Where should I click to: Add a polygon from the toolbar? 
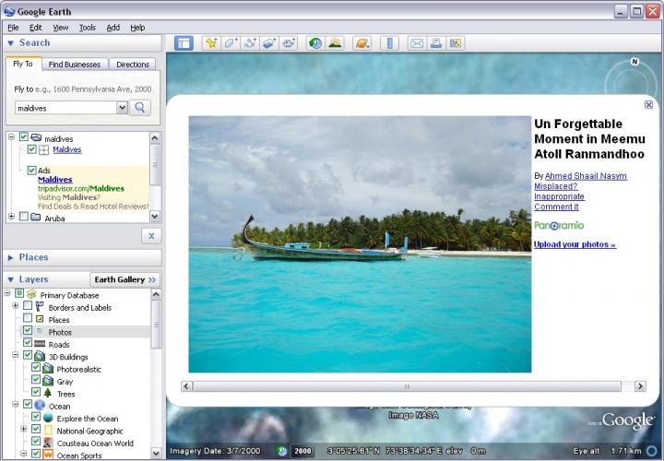pyautogui.click(x=231, y=42)
